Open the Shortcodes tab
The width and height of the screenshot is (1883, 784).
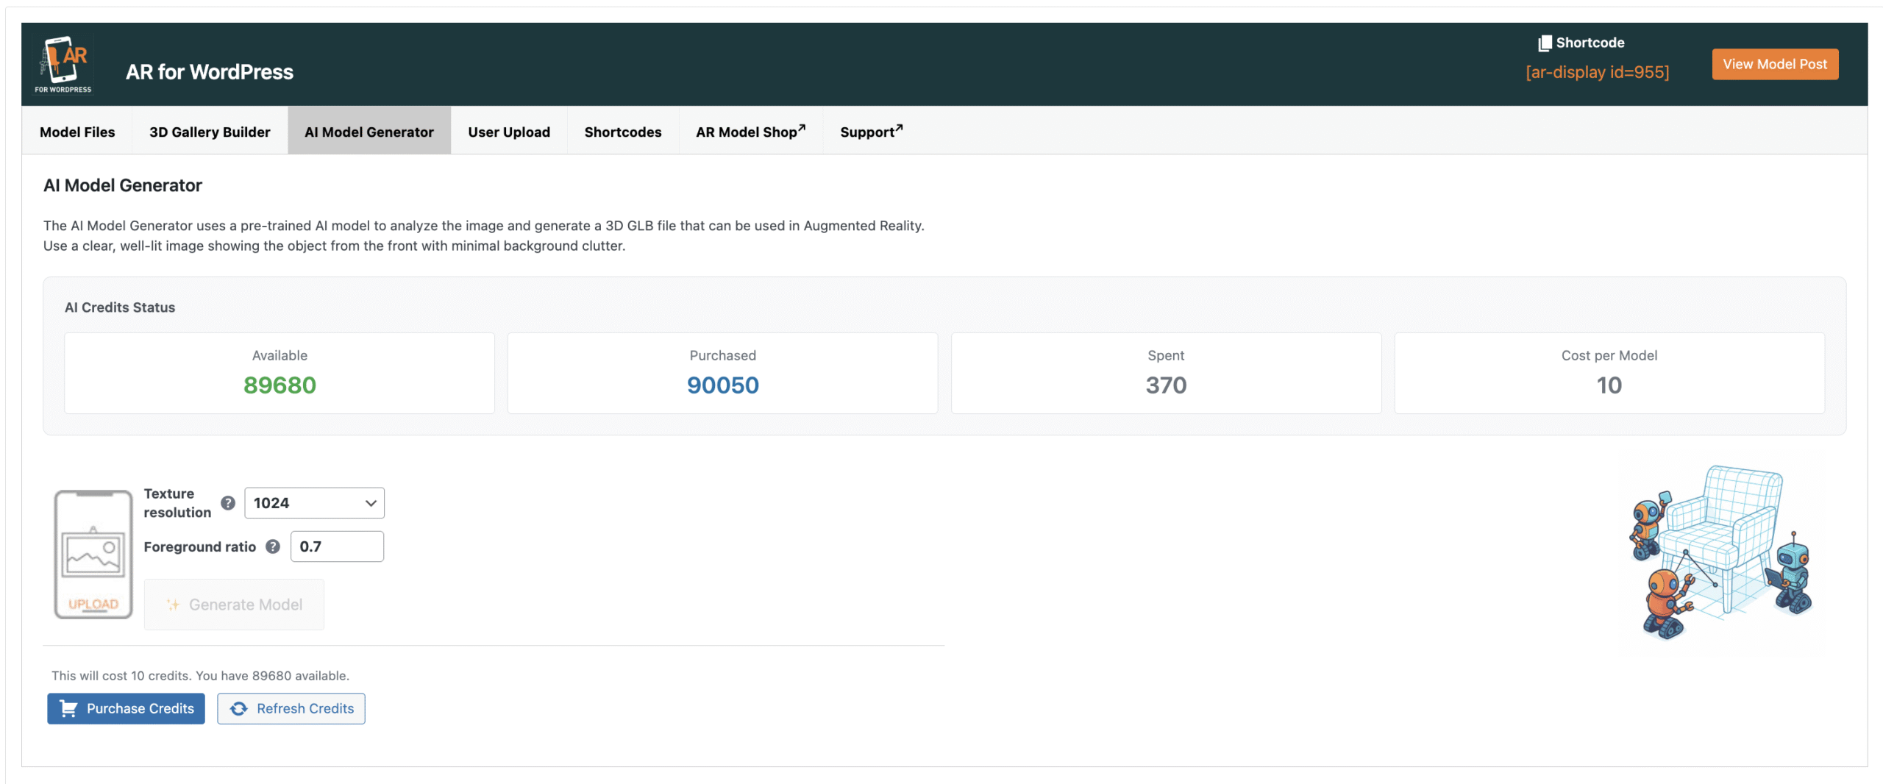pyautogui.click(x=622, y=132)
